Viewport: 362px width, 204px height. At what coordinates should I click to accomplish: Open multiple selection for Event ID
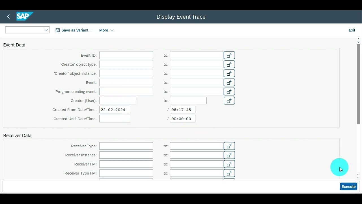tap(229, 55)
